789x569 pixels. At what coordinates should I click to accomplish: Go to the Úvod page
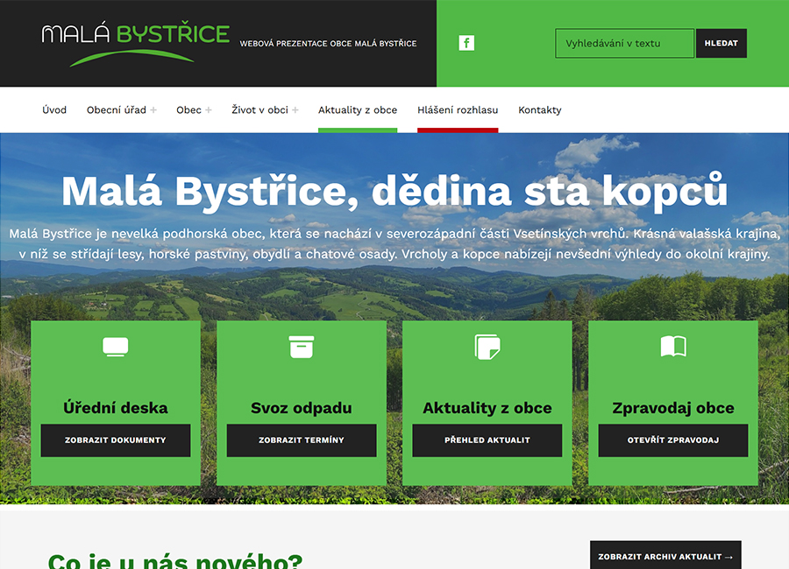tap(54, 110)
